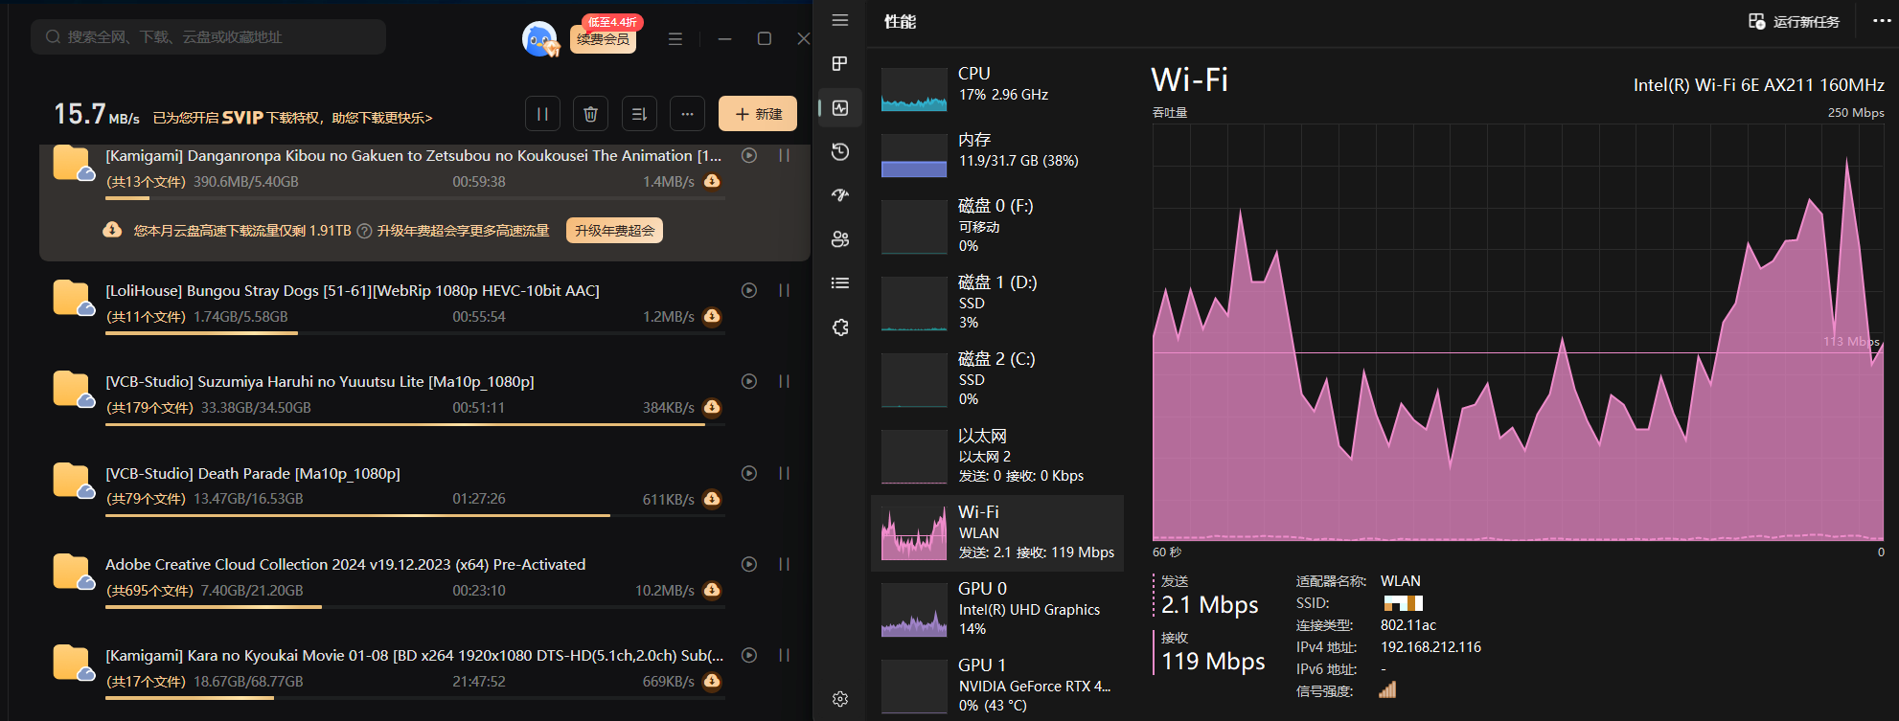Pause the Death Parade download
Image resolution: width=1899 pixels, height=721 pixels.
(x=784, y=473)
